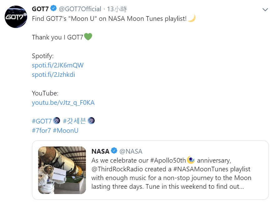This screenshot has width=273, height=204.
Task: Open the youtu.be YouTube link
Action: [63, 103]
